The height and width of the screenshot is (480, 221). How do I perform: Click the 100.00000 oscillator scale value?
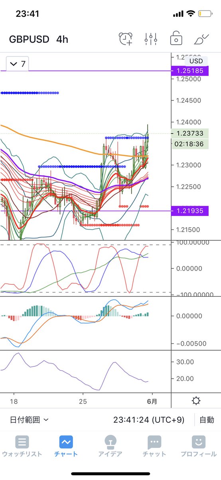tap(192, 242)
